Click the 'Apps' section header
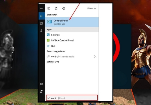 point(49,29)
